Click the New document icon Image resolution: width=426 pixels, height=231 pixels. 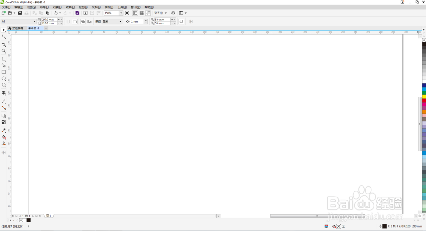coord(3,13)
